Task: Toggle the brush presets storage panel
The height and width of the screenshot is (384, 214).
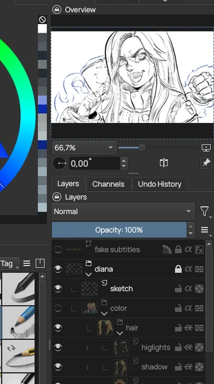Action: (40, 263)
